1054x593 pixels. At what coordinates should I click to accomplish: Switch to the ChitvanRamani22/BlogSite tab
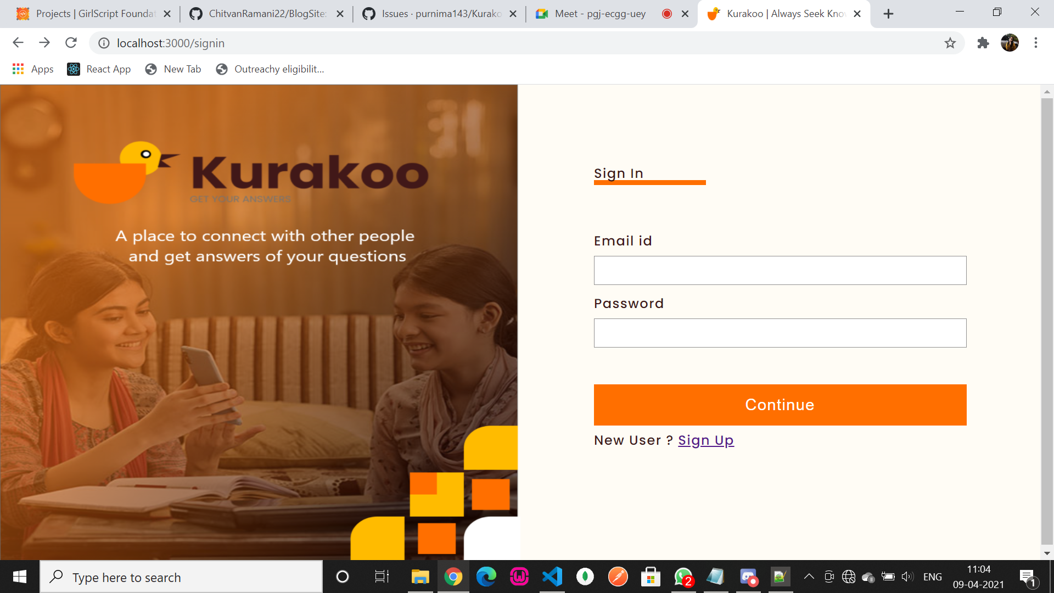coord(266,14)
